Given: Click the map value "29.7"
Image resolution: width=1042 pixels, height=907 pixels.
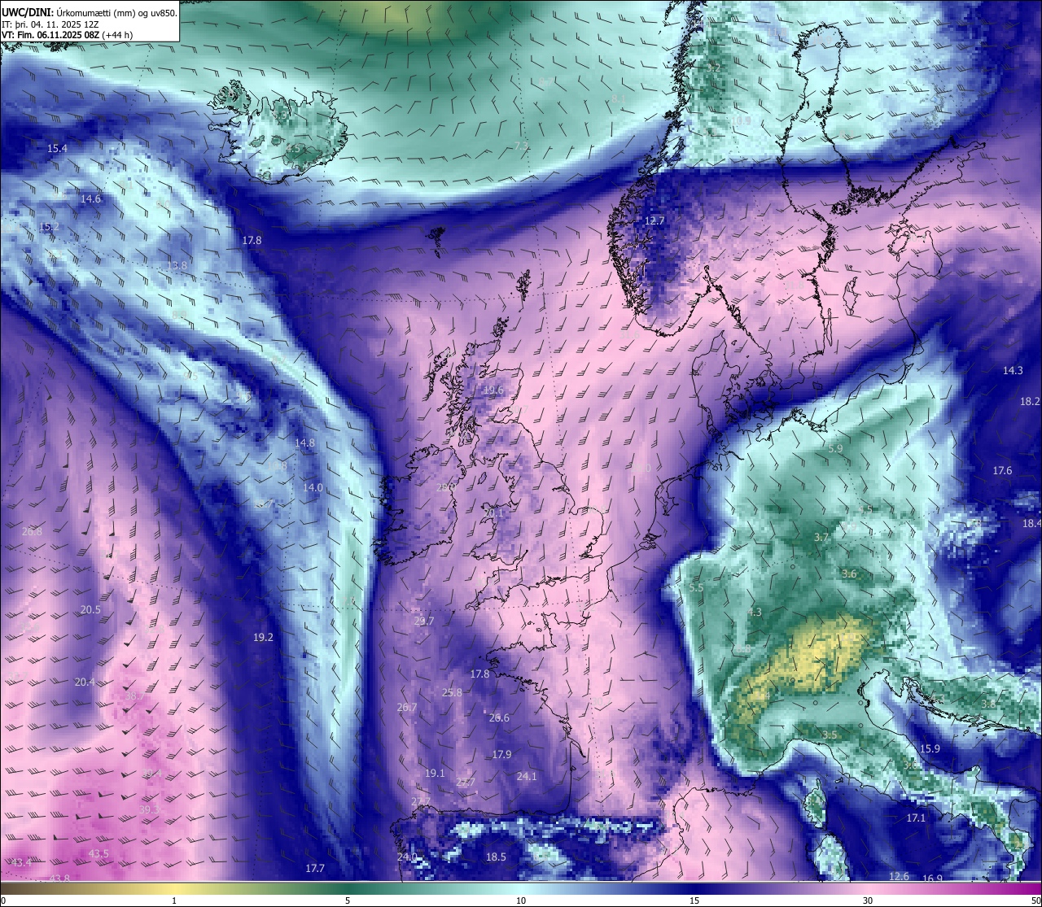Looking at the screenshot, I should pyautogui.click(x=424, y=621).
